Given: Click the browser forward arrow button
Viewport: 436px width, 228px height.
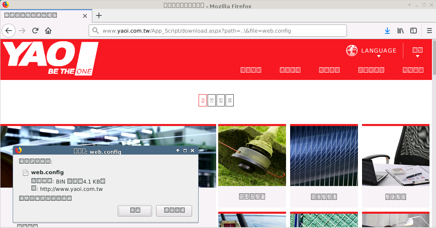Looking at the screenshot, I should point(22,31).
